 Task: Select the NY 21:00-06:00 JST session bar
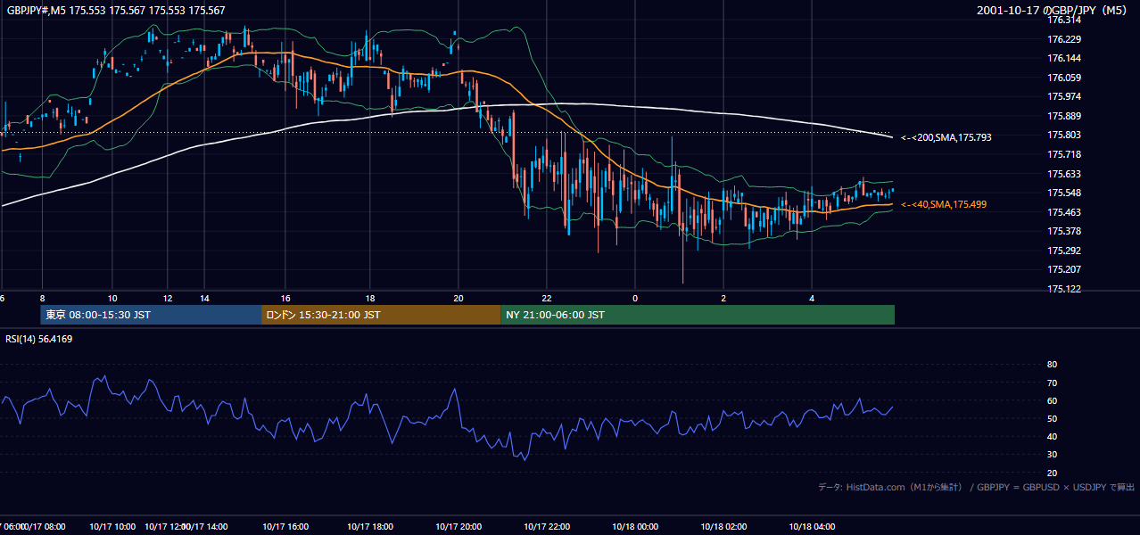pos(698,315)
